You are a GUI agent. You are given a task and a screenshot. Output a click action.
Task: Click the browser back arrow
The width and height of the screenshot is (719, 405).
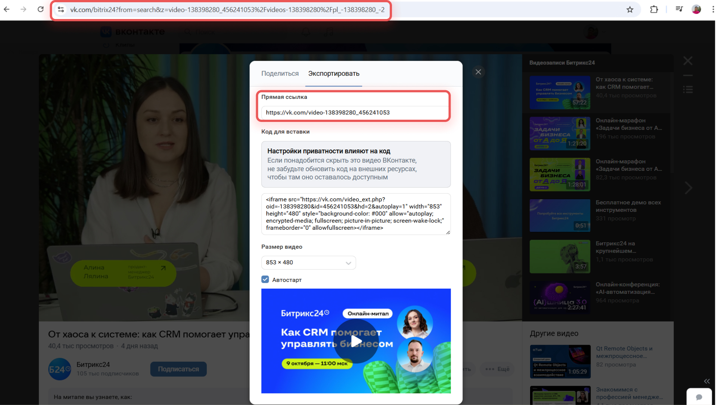point(7,9)
